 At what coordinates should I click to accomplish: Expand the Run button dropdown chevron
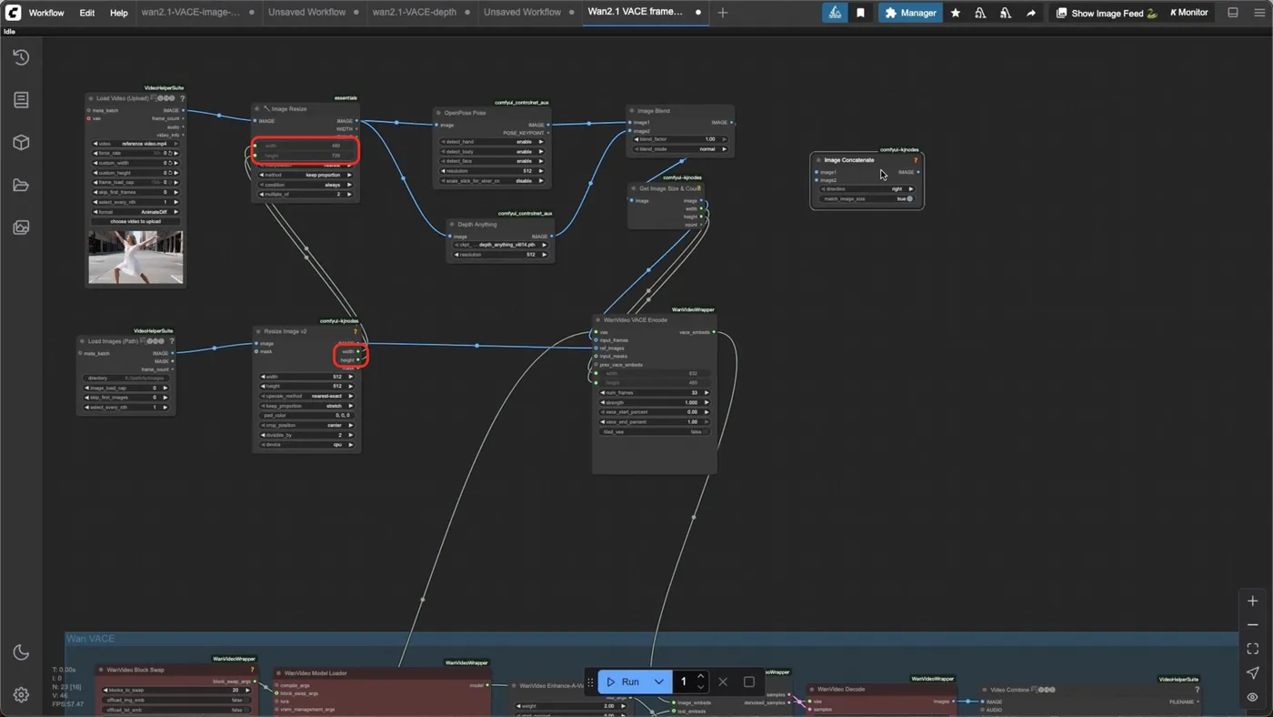[658, 682]
